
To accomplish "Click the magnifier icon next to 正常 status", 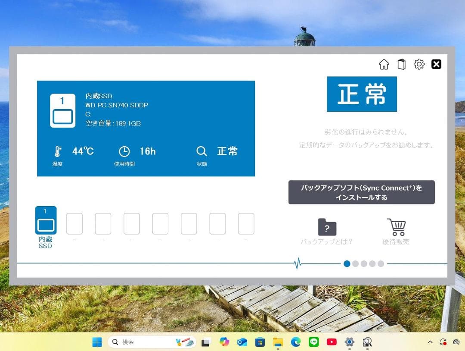I will 201,151.
